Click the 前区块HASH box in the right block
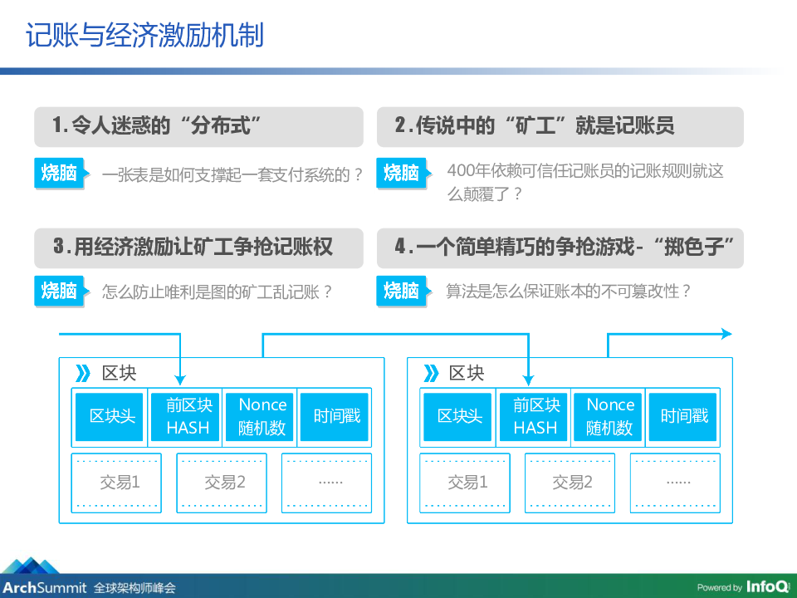 pos(535,416)
